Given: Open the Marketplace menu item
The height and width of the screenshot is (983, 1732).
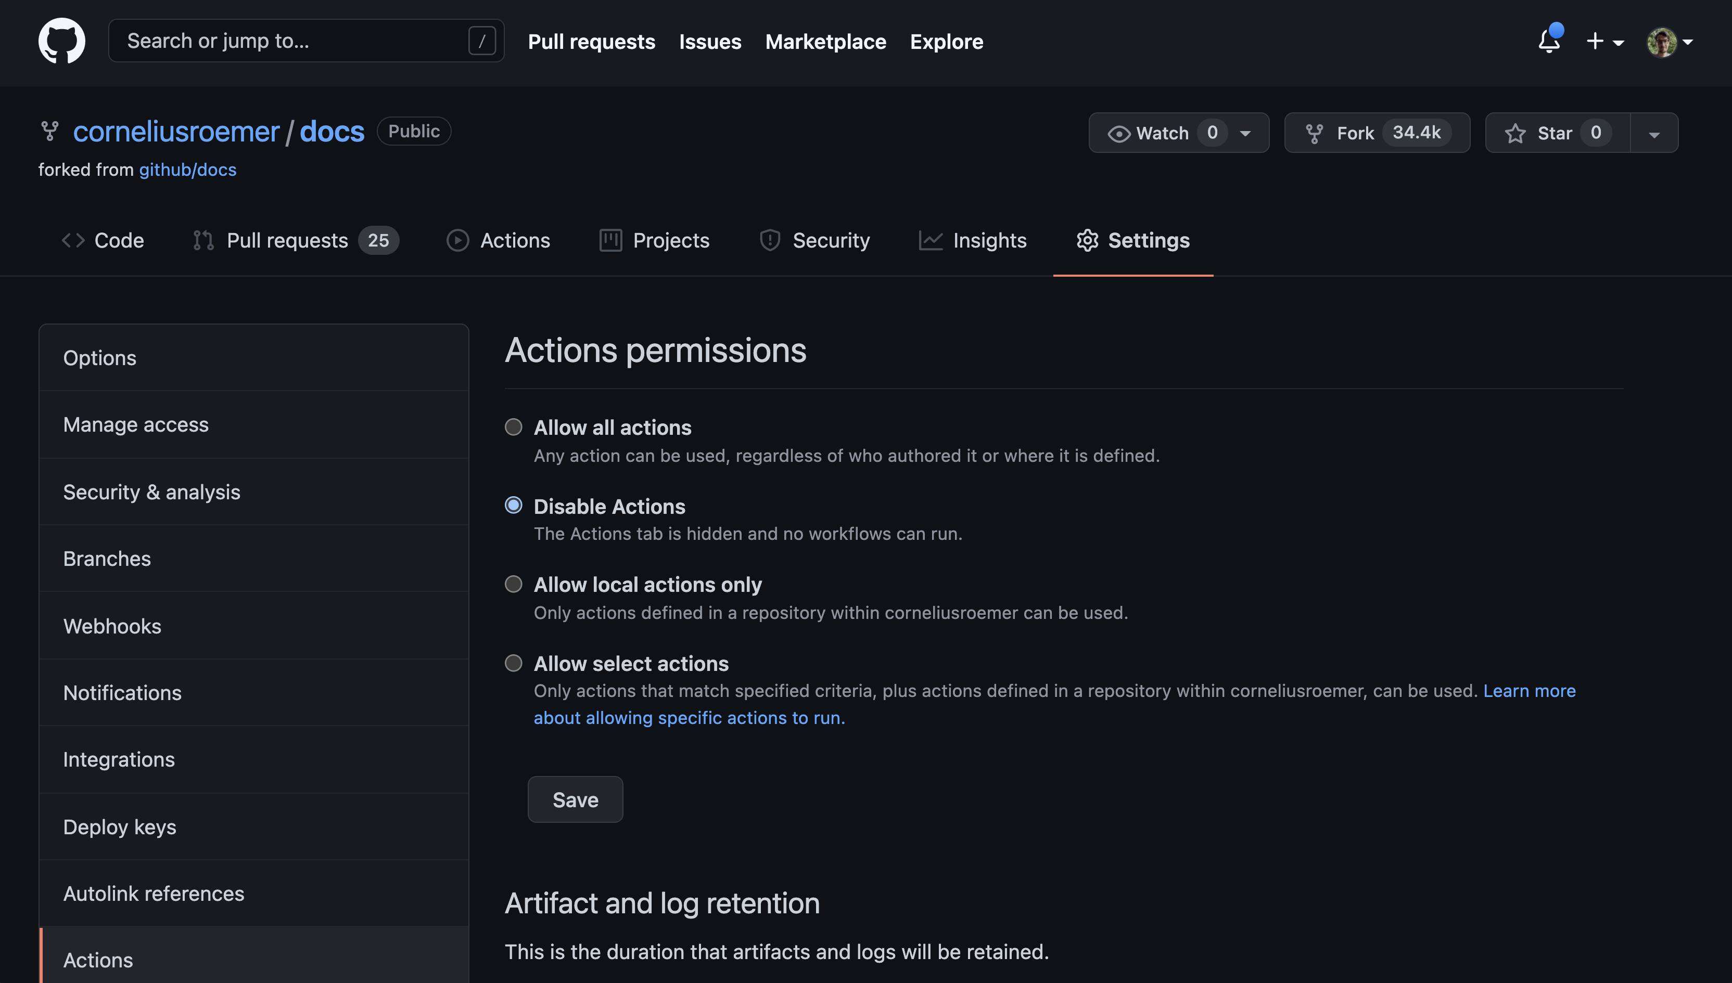Looking at the screenshot, I should (x=825, y=42).
